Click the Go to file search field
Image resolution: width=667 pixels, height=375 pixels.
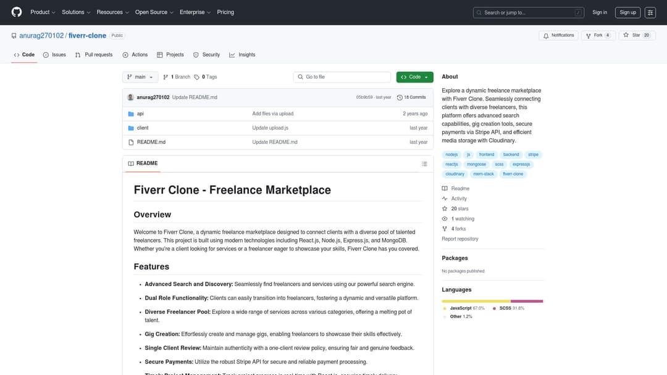click(342, 77)
